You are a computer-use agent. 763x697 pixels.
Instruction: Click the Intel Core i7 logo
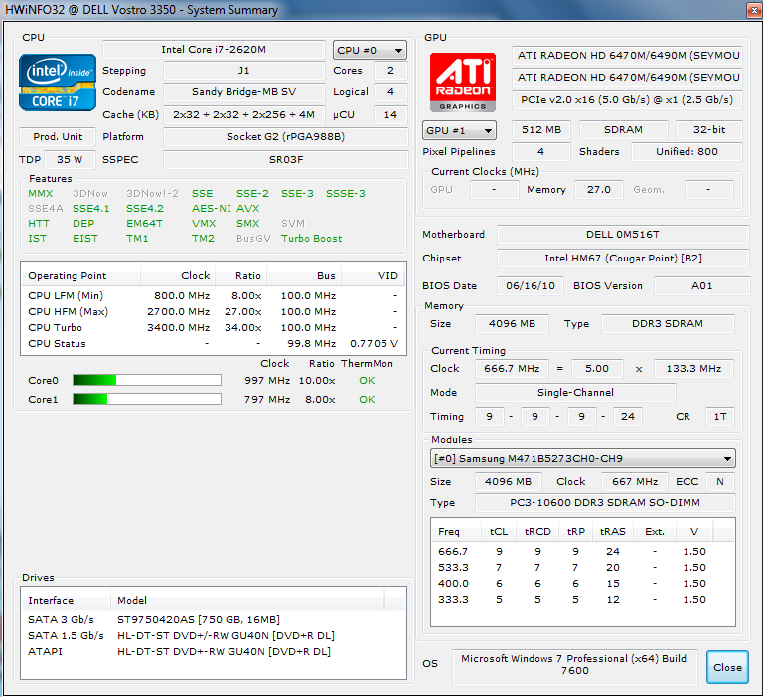58,83
